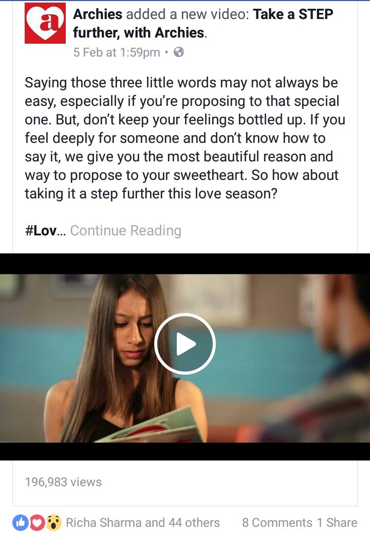This screenshot has width=370, height=534.
Task: Click the 196,983 views count
Action: (x=63, y=482)
